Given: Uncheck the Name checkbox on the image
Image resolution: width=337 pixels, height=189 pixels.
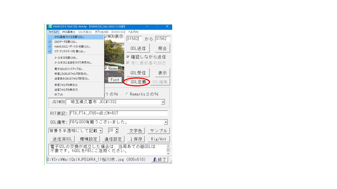Looking at the screenshot, I should pos(106,69).
